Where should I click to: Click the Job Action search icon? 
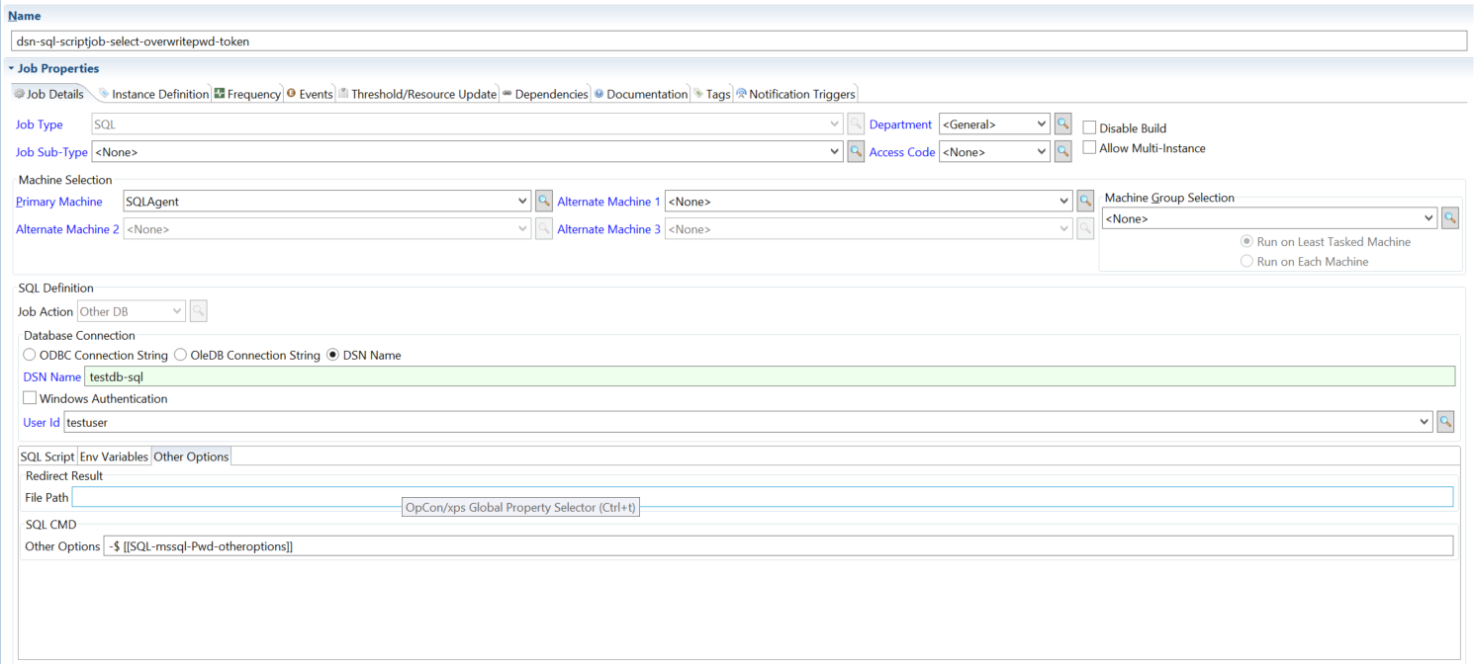(x=198, y=311)
